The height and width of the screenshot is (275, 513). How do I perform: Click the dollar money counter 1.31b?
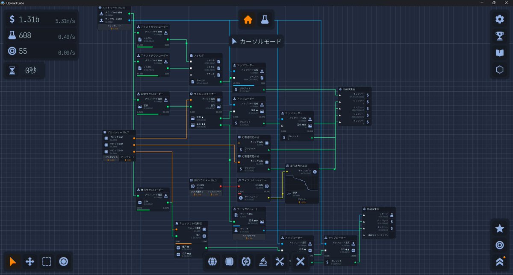tap(41, 19)
